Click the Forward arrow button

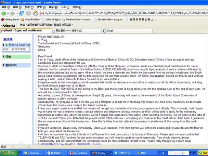pyautogui.click(x=13, y=13)
